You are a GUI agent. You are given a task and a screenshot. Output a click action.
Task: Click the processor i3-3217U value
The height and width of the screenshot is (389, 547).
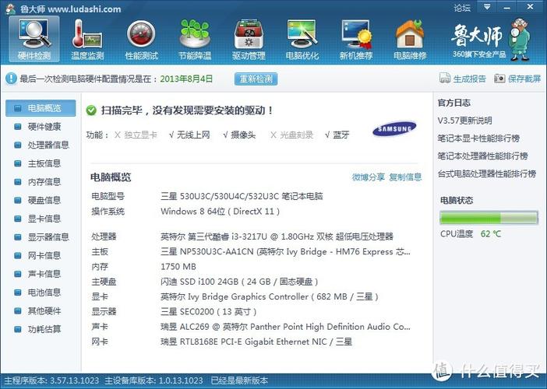click(277, 237)
